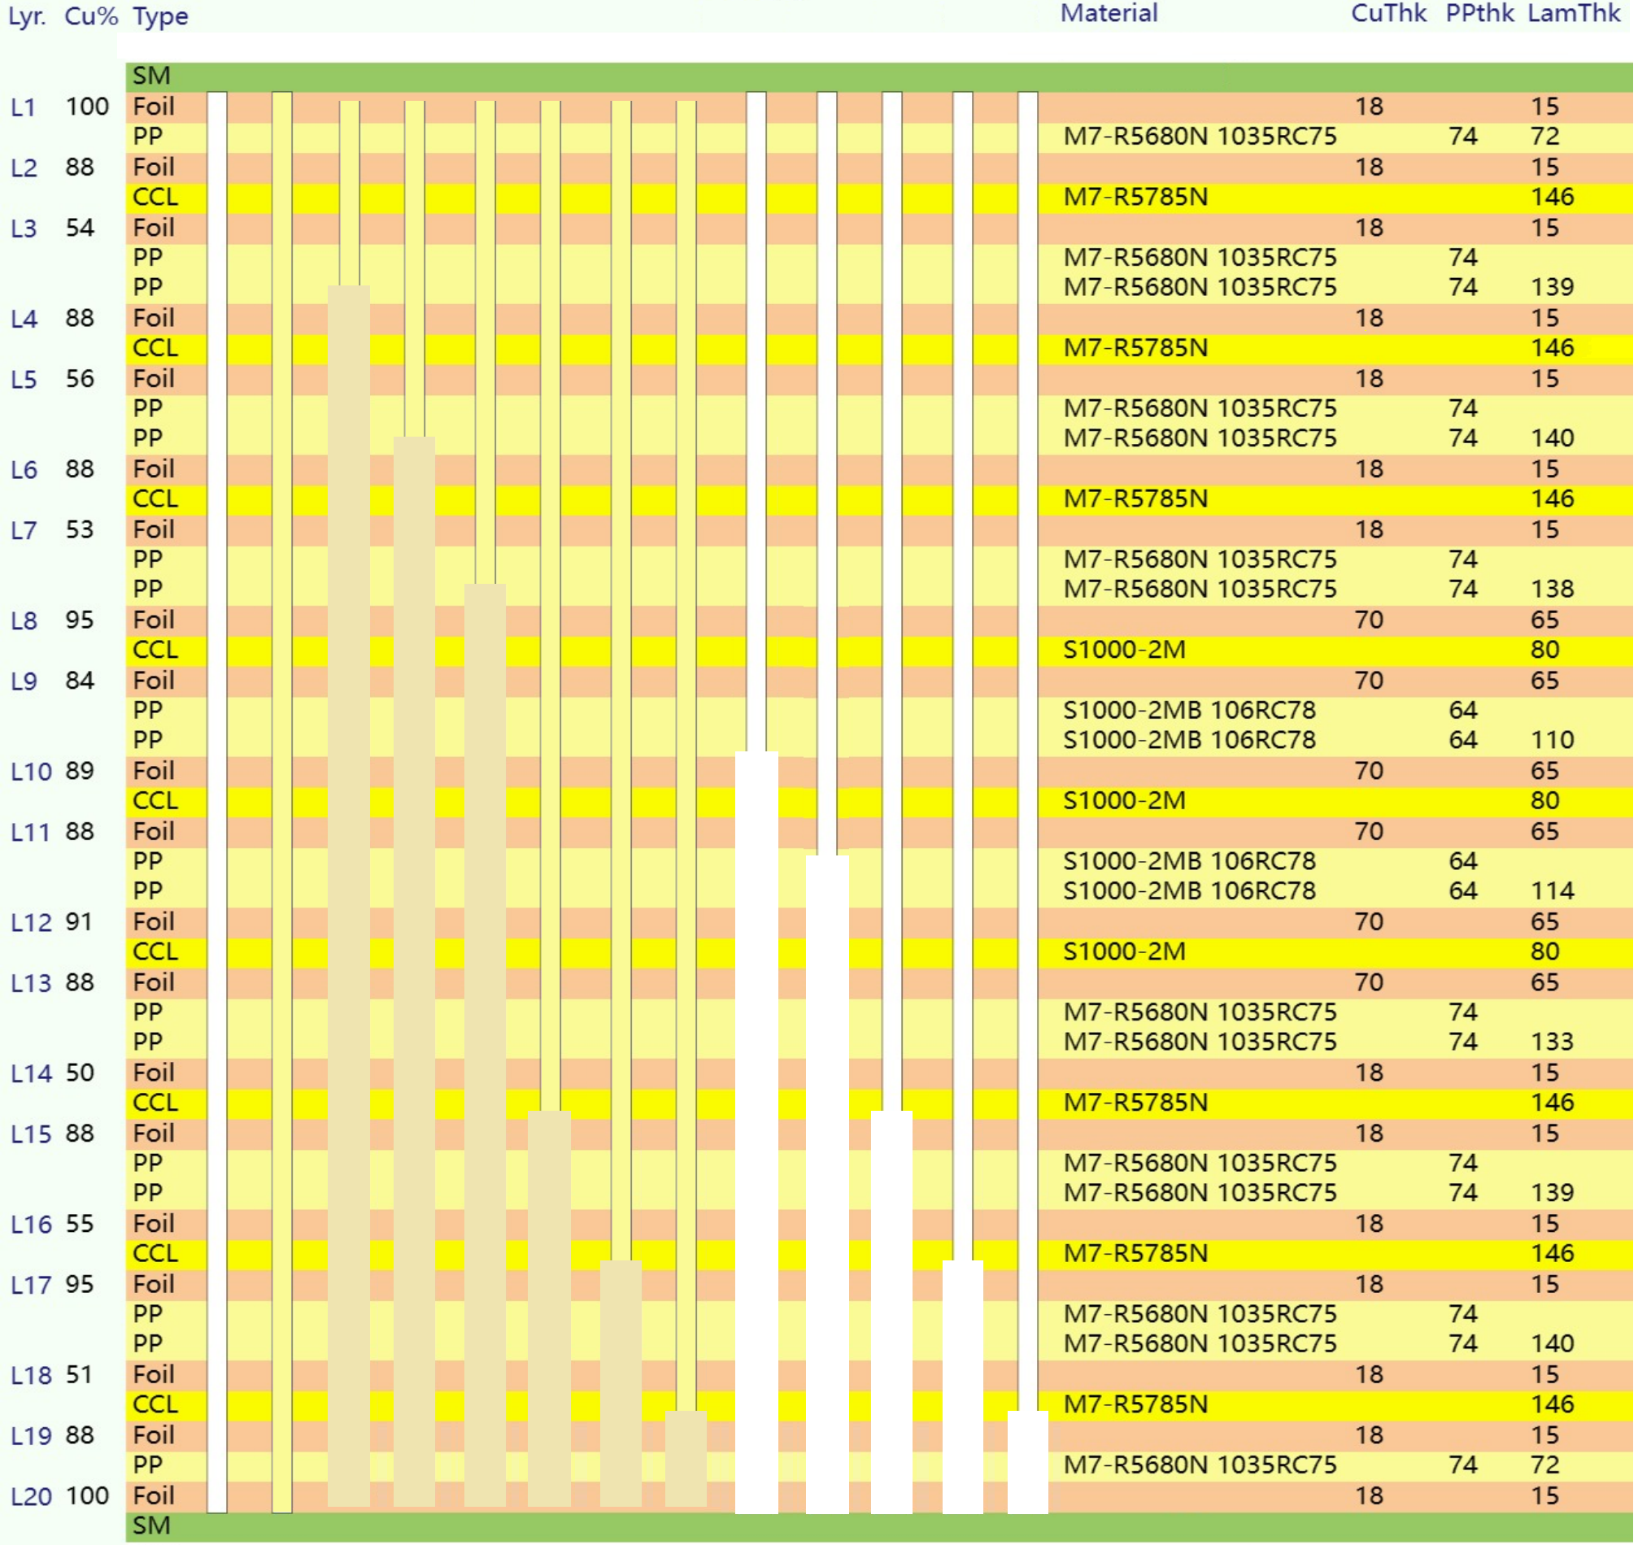Select the L14 layer label
This screenshot has width=1638, height=1545.
click(x=30, y=1073)
